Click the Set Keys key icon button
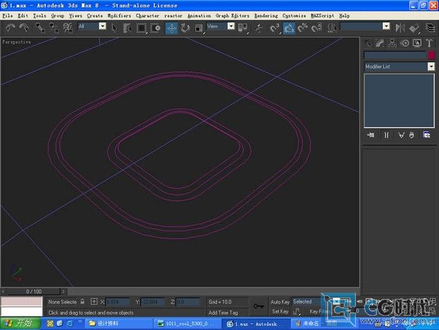439x330 pixels. [259, 306]
